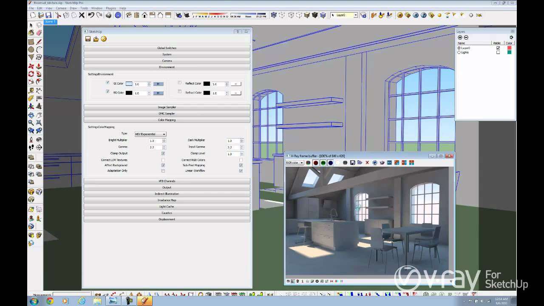Click the Undo arrow in the toolbar
Image resolution: width=544 pixels, height=306 pixels.
tap(91, 15)
